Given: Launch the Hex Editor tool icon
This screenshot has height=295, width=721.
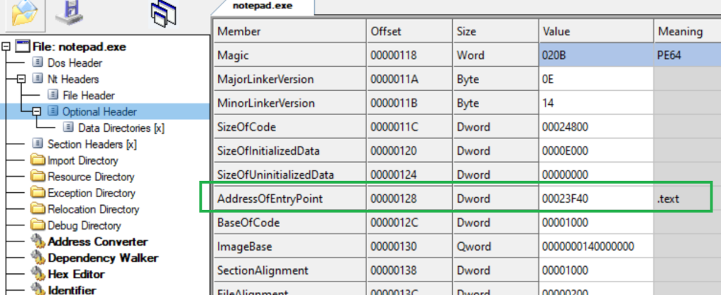Looking at the screenshot, I should coord(37,275).
